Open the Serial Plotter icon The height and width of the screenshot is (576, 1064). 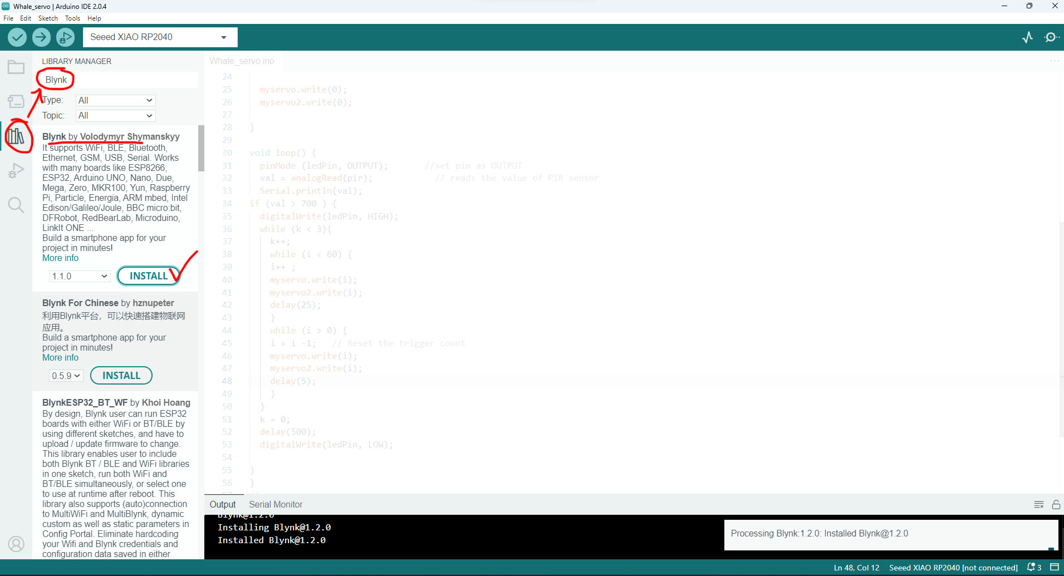tap(1027, 37)
